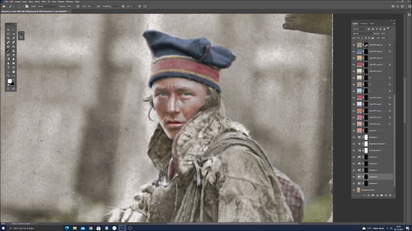Viewport: 412px width, 231px height.
Task: Select the Elliptical Marquee tool
Action: pos(14,30)
